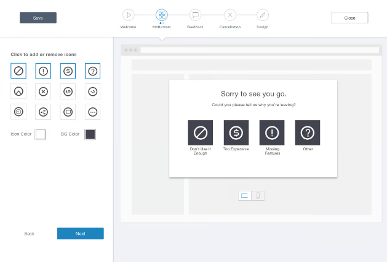
Task: Select desktop laptop preview mode
Action: [x=245, y=196]
